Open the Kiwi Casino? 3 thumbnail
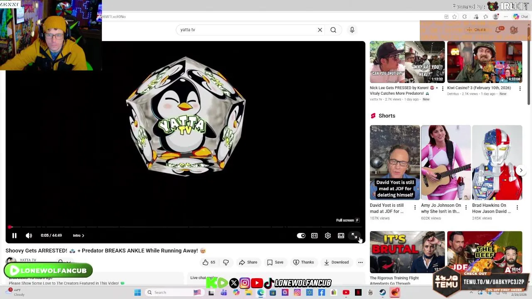Screen dimensions: 532x299 click(485, 62)
